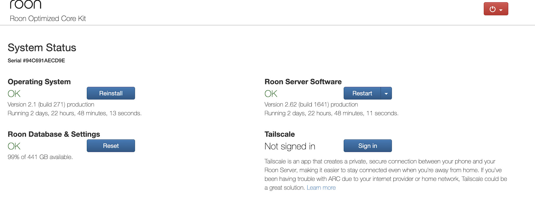
Task: Select the serial number text
Action: click(36, 61)
